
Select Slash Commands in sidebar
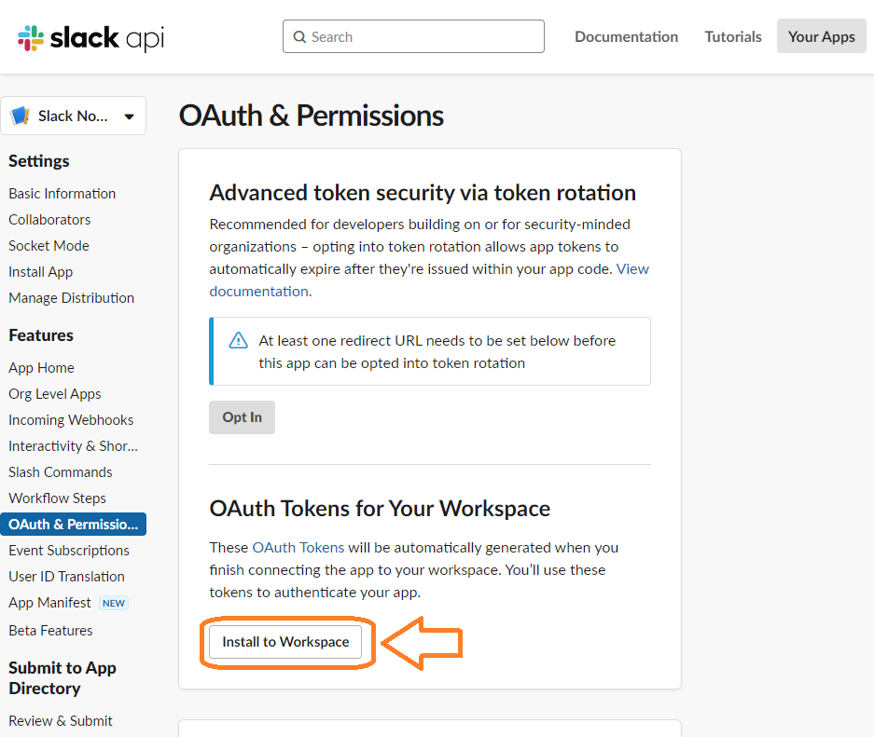pos(61,472)
